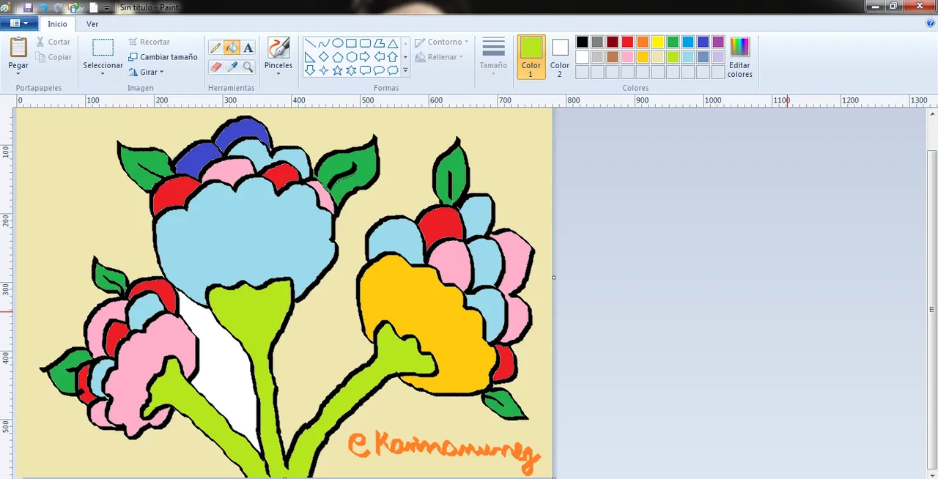938x479 pixels.
Task: Choose the Six-point star shape
Action: (x=351, y=70)
